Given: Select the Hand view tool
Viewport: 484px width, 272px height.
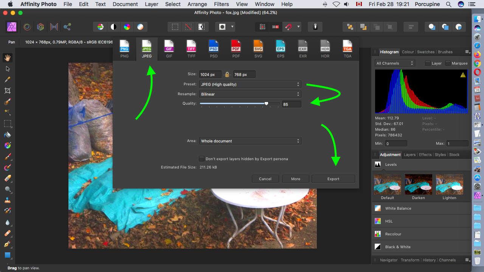Looking at the screenshot, I should pyautogui.click(x=8, y=58).
